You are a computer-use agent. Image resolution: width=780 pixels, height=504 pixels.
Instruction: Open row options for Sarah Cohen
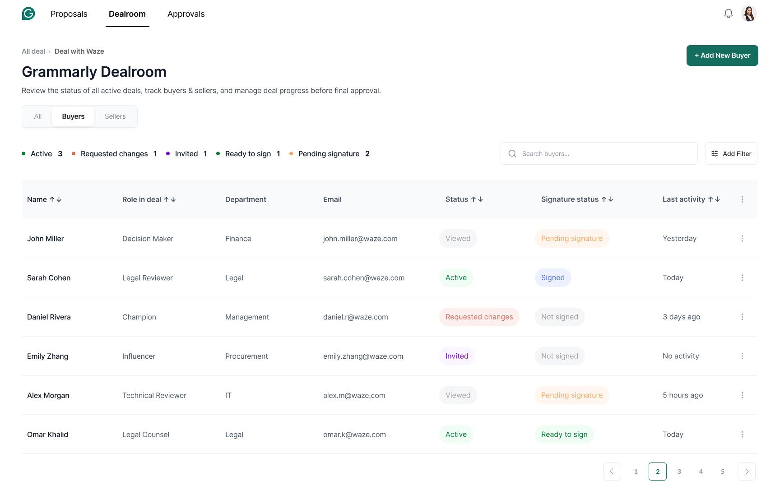click(742, 277)
